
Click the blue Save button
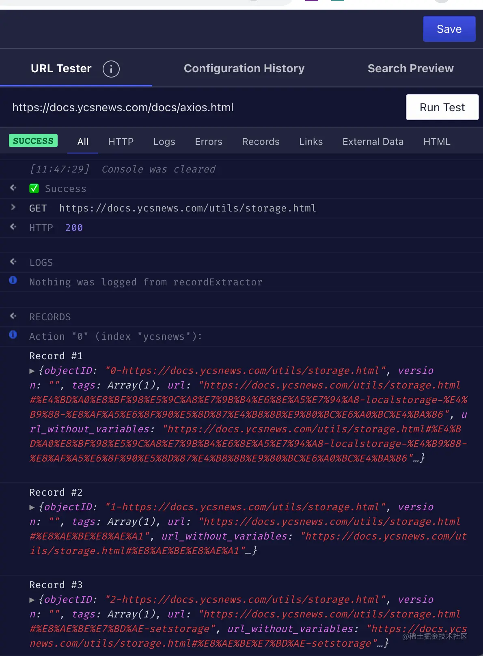click(449, 29)
